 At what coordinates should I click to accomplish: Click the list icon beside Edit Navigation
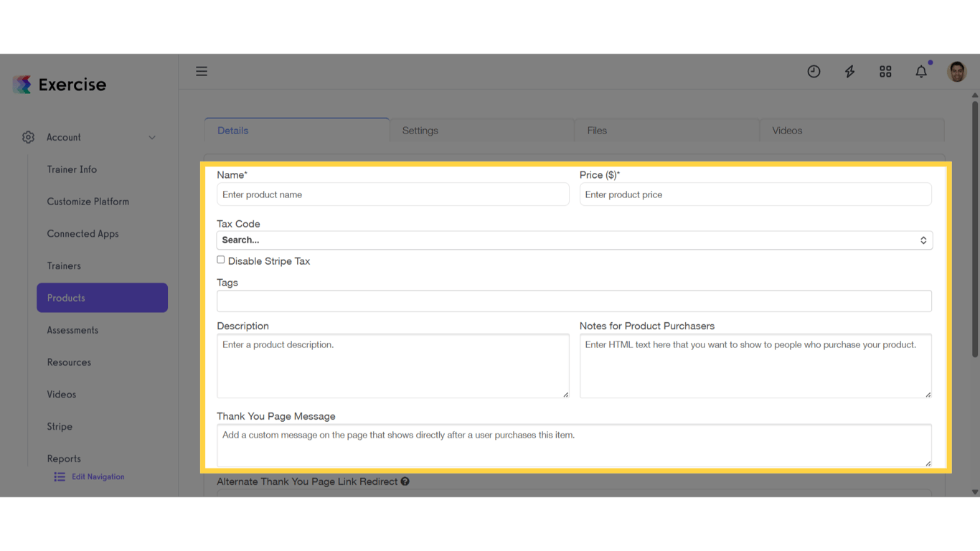59,476
